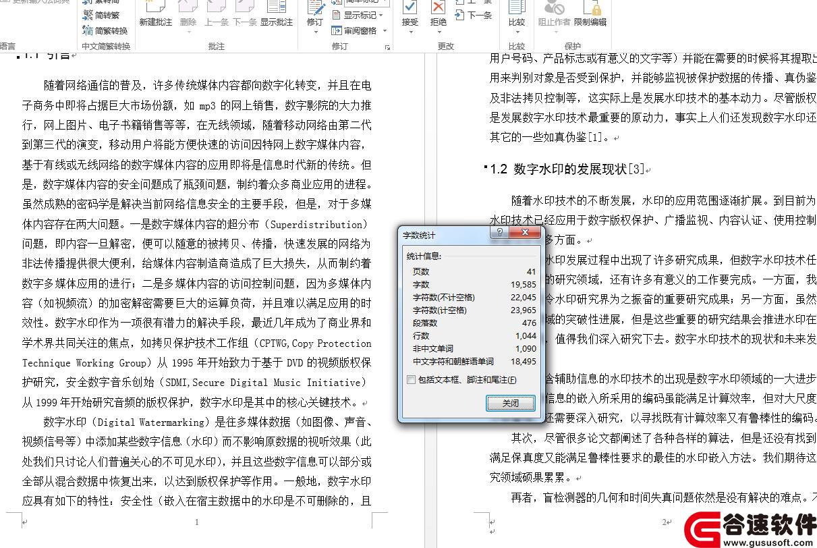817x548 pixels.
Task: Expand the 比较 dropdown arrow
Action: [x=517, y=31]
